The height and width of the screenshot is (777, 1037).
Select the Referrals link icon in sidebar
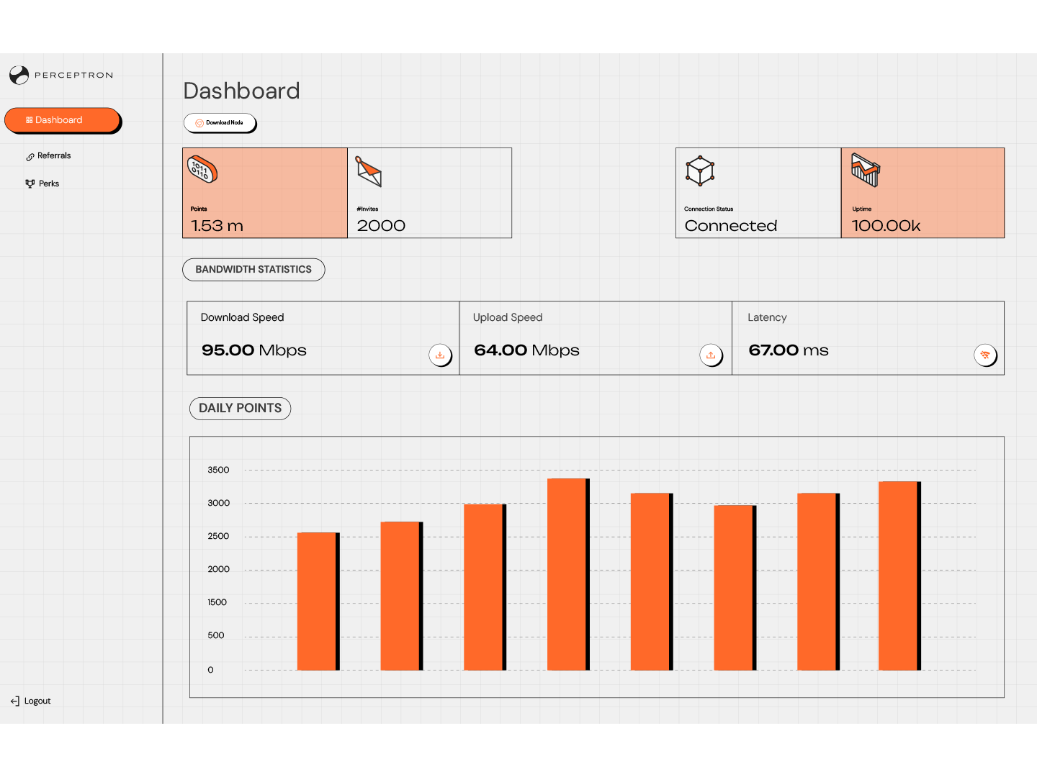coord(30,156)
